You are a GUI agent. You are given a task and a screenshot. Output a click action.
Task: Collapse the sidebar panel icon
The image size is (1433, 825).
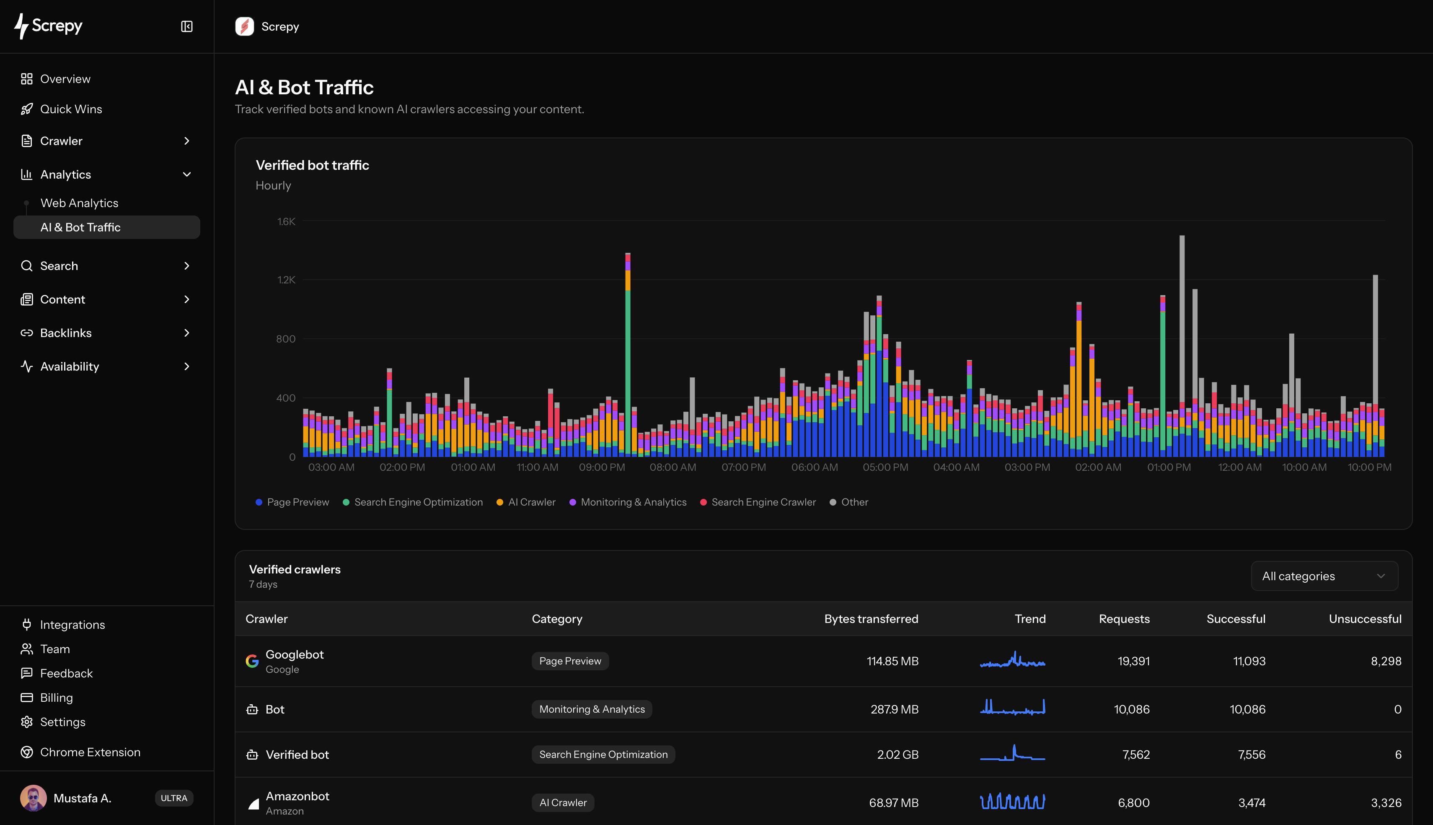click(x=187, y=27)
